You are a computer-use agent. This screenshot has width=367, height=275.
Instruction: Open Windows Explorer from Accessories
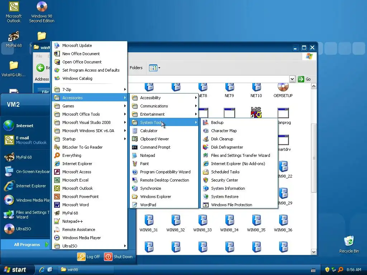pyautogui.click(x=164, y=197)
